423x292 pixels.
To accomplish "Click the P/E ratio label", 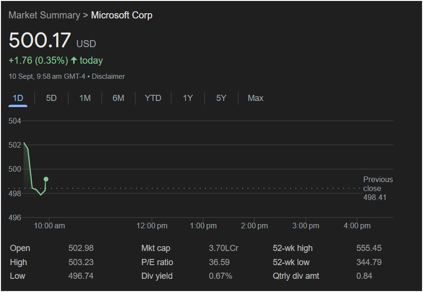I will coord(157,262).
